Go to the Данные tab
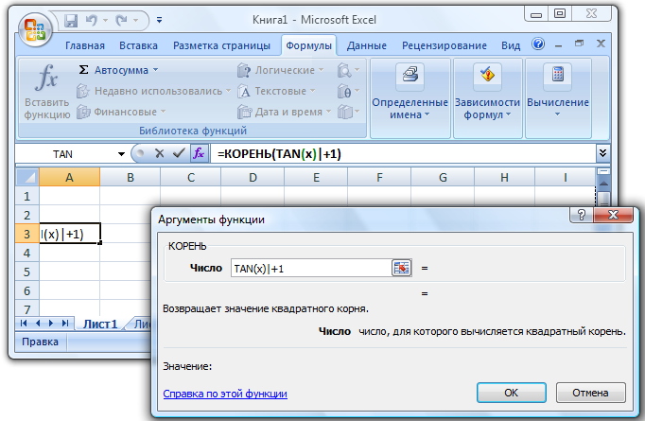The image size is (645, 421). (367, 45)
